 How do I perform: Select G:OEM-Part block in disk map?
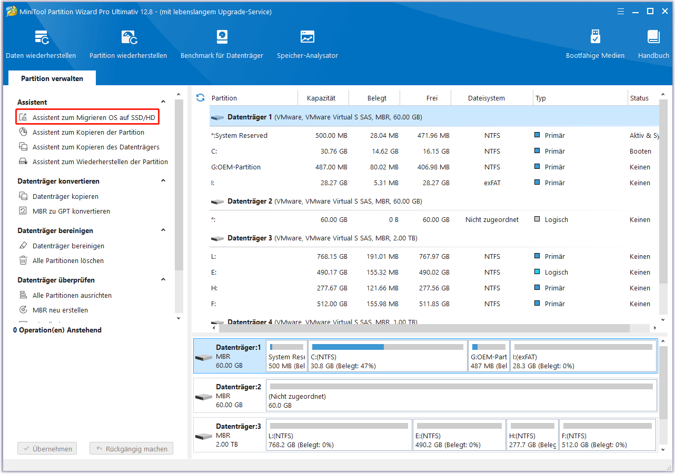(x=489, y=356)
